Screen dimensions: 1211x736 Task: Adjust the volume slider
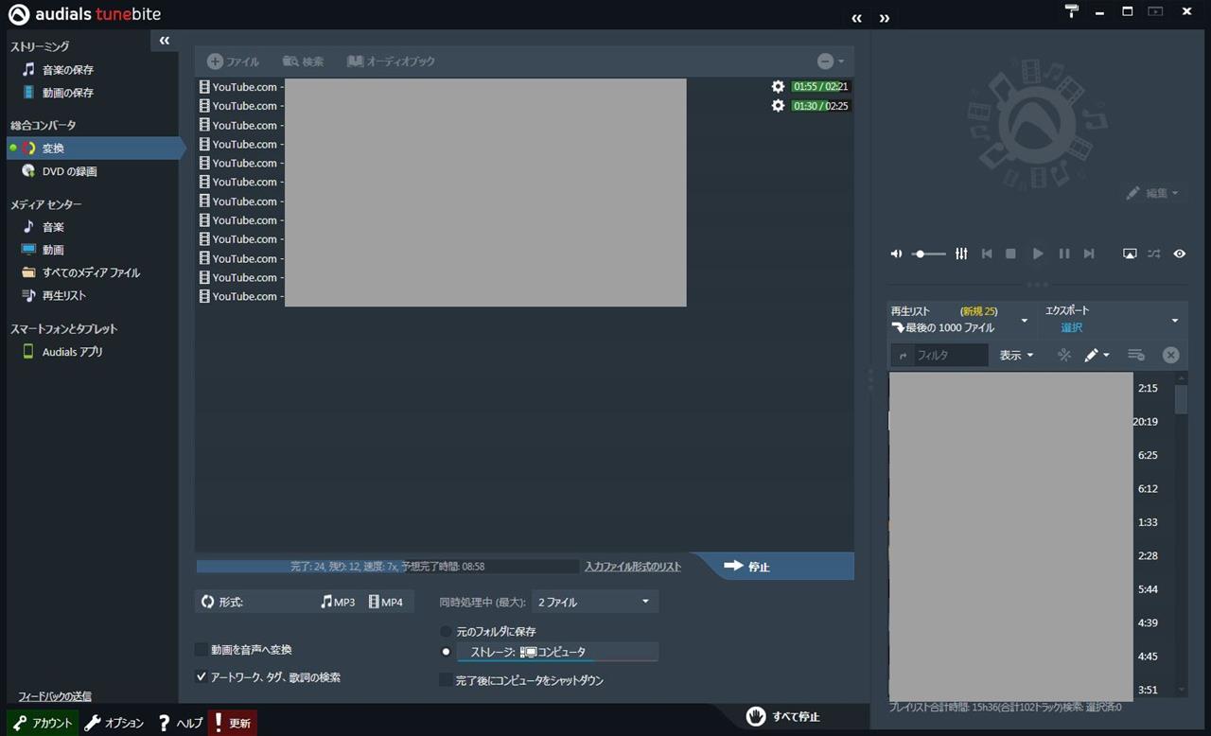[929, 254]
